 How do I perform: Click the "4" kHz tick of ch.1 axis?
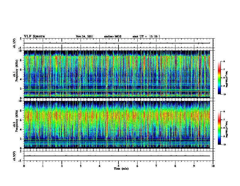click(21, 79)
